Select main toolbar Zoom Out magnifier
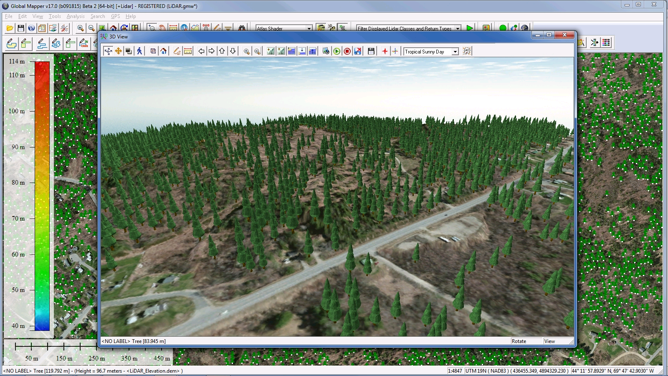This screenshot has width=668, height=376. 91,28
